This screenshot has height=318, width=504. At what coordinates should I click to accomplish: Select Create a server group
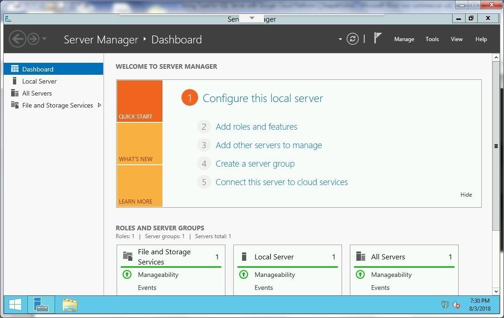coord(255,163)
